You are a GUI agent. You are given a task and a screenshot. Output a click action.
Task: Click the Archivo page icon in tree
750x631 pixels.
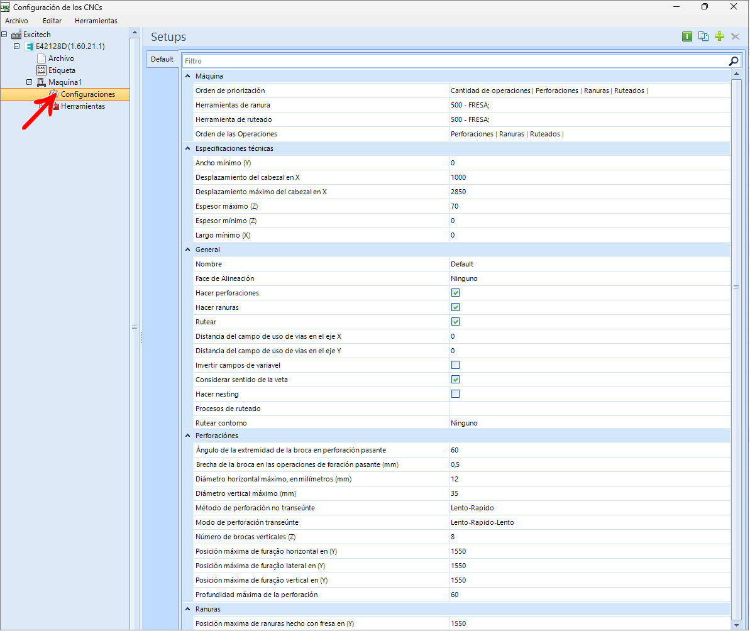[41, 58]
